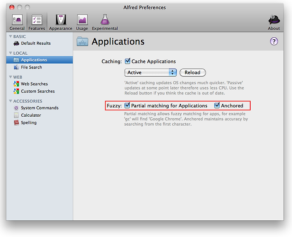Click the Alfred Preferences window title
This screenshot has width=292, height=237.
pos(144,7)
